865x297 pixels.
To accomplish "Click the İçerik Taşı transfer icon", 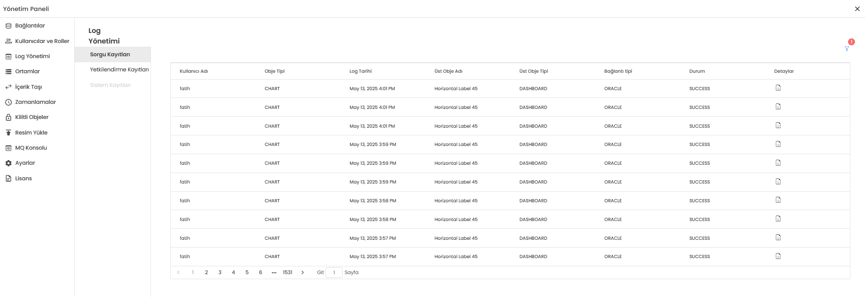I will pos(8,87).
